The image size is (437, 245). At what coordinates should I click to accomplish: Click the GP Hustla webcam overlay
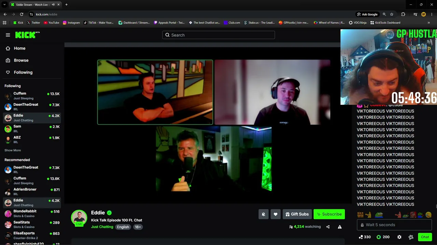click(x=389, y=67)
